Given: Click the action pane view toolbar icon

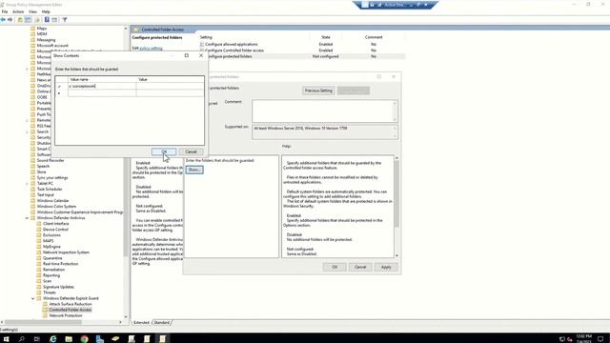Looking at the screenshot, I should click(54, 19).
